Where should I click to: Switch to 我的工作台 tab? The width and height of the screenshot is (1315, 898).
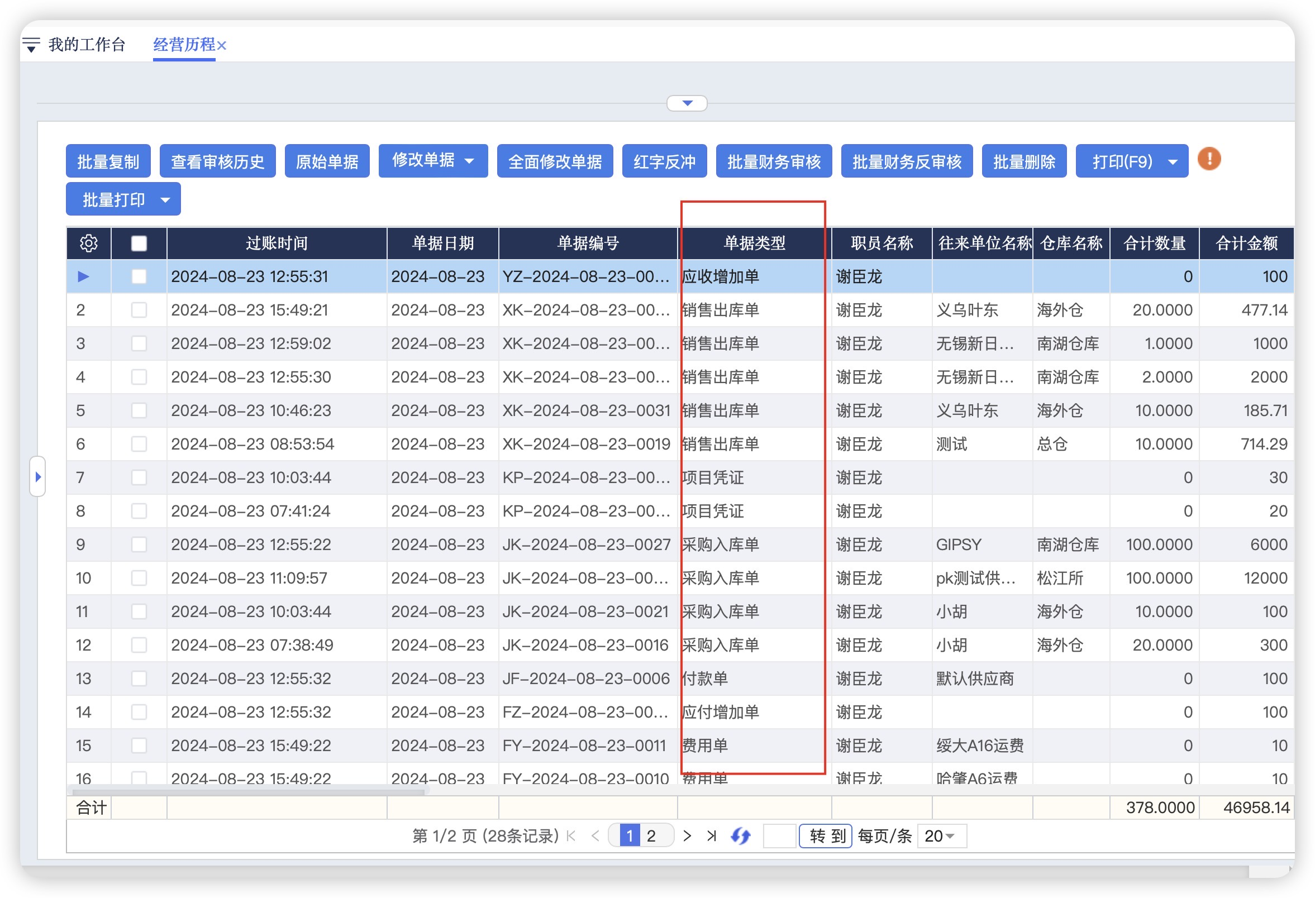pos(87,45)
